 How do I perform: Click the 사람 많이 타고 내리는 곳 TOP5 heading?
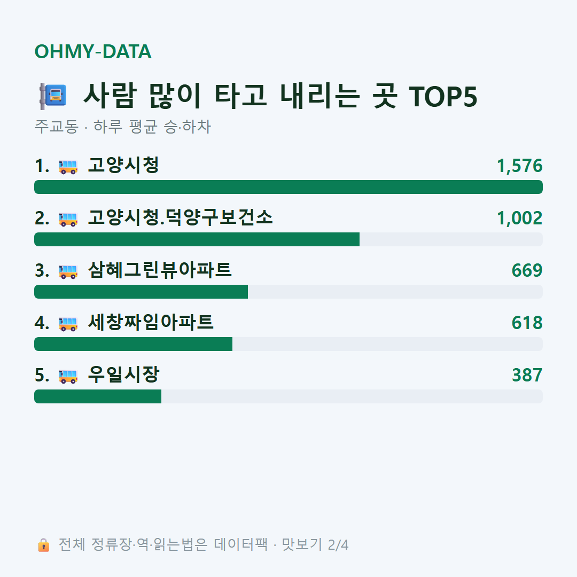click(x=280, y=96)
